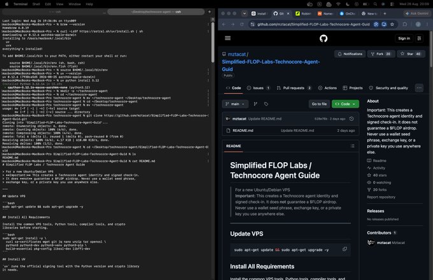Expand the browser tab search chevron
433x280 pixels.
tap(245, 13)
